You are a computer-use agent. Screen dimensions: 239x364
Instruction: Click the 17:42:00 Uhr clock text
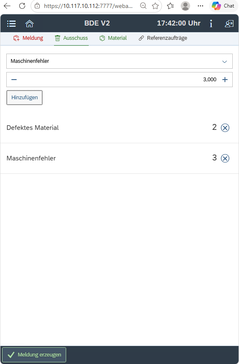point(179,23)
